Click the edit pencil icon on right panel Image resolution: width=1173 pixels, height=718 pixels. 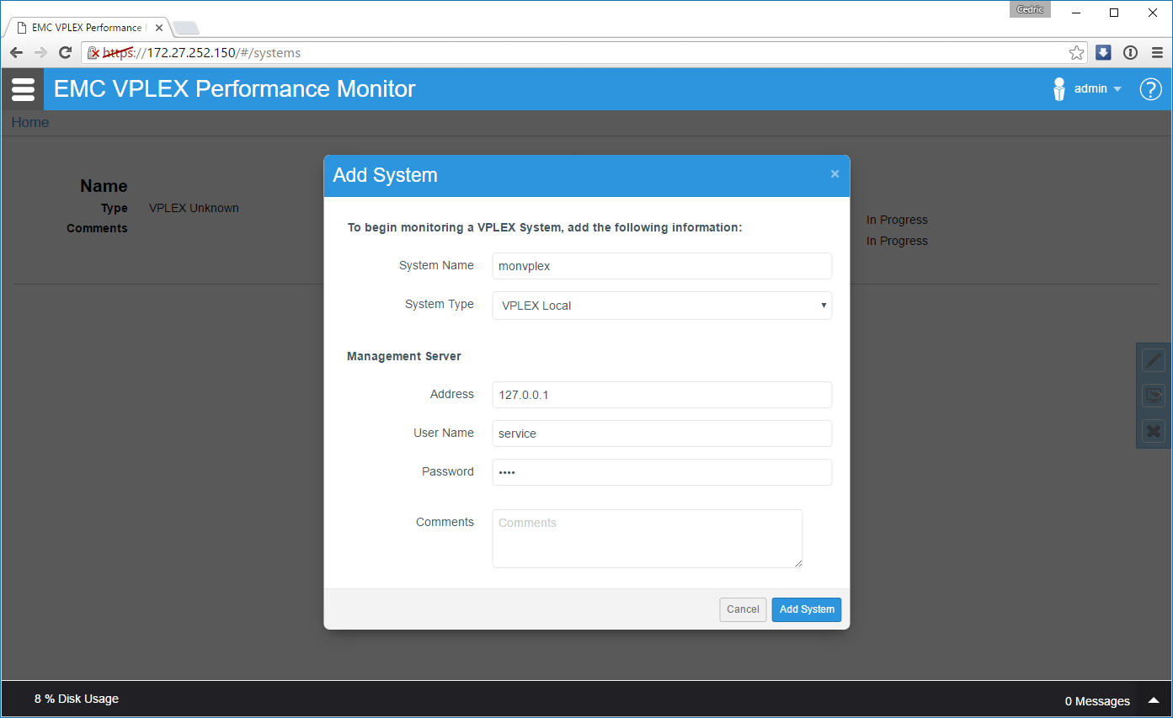pyautogui.click(x=1153, y=360)
